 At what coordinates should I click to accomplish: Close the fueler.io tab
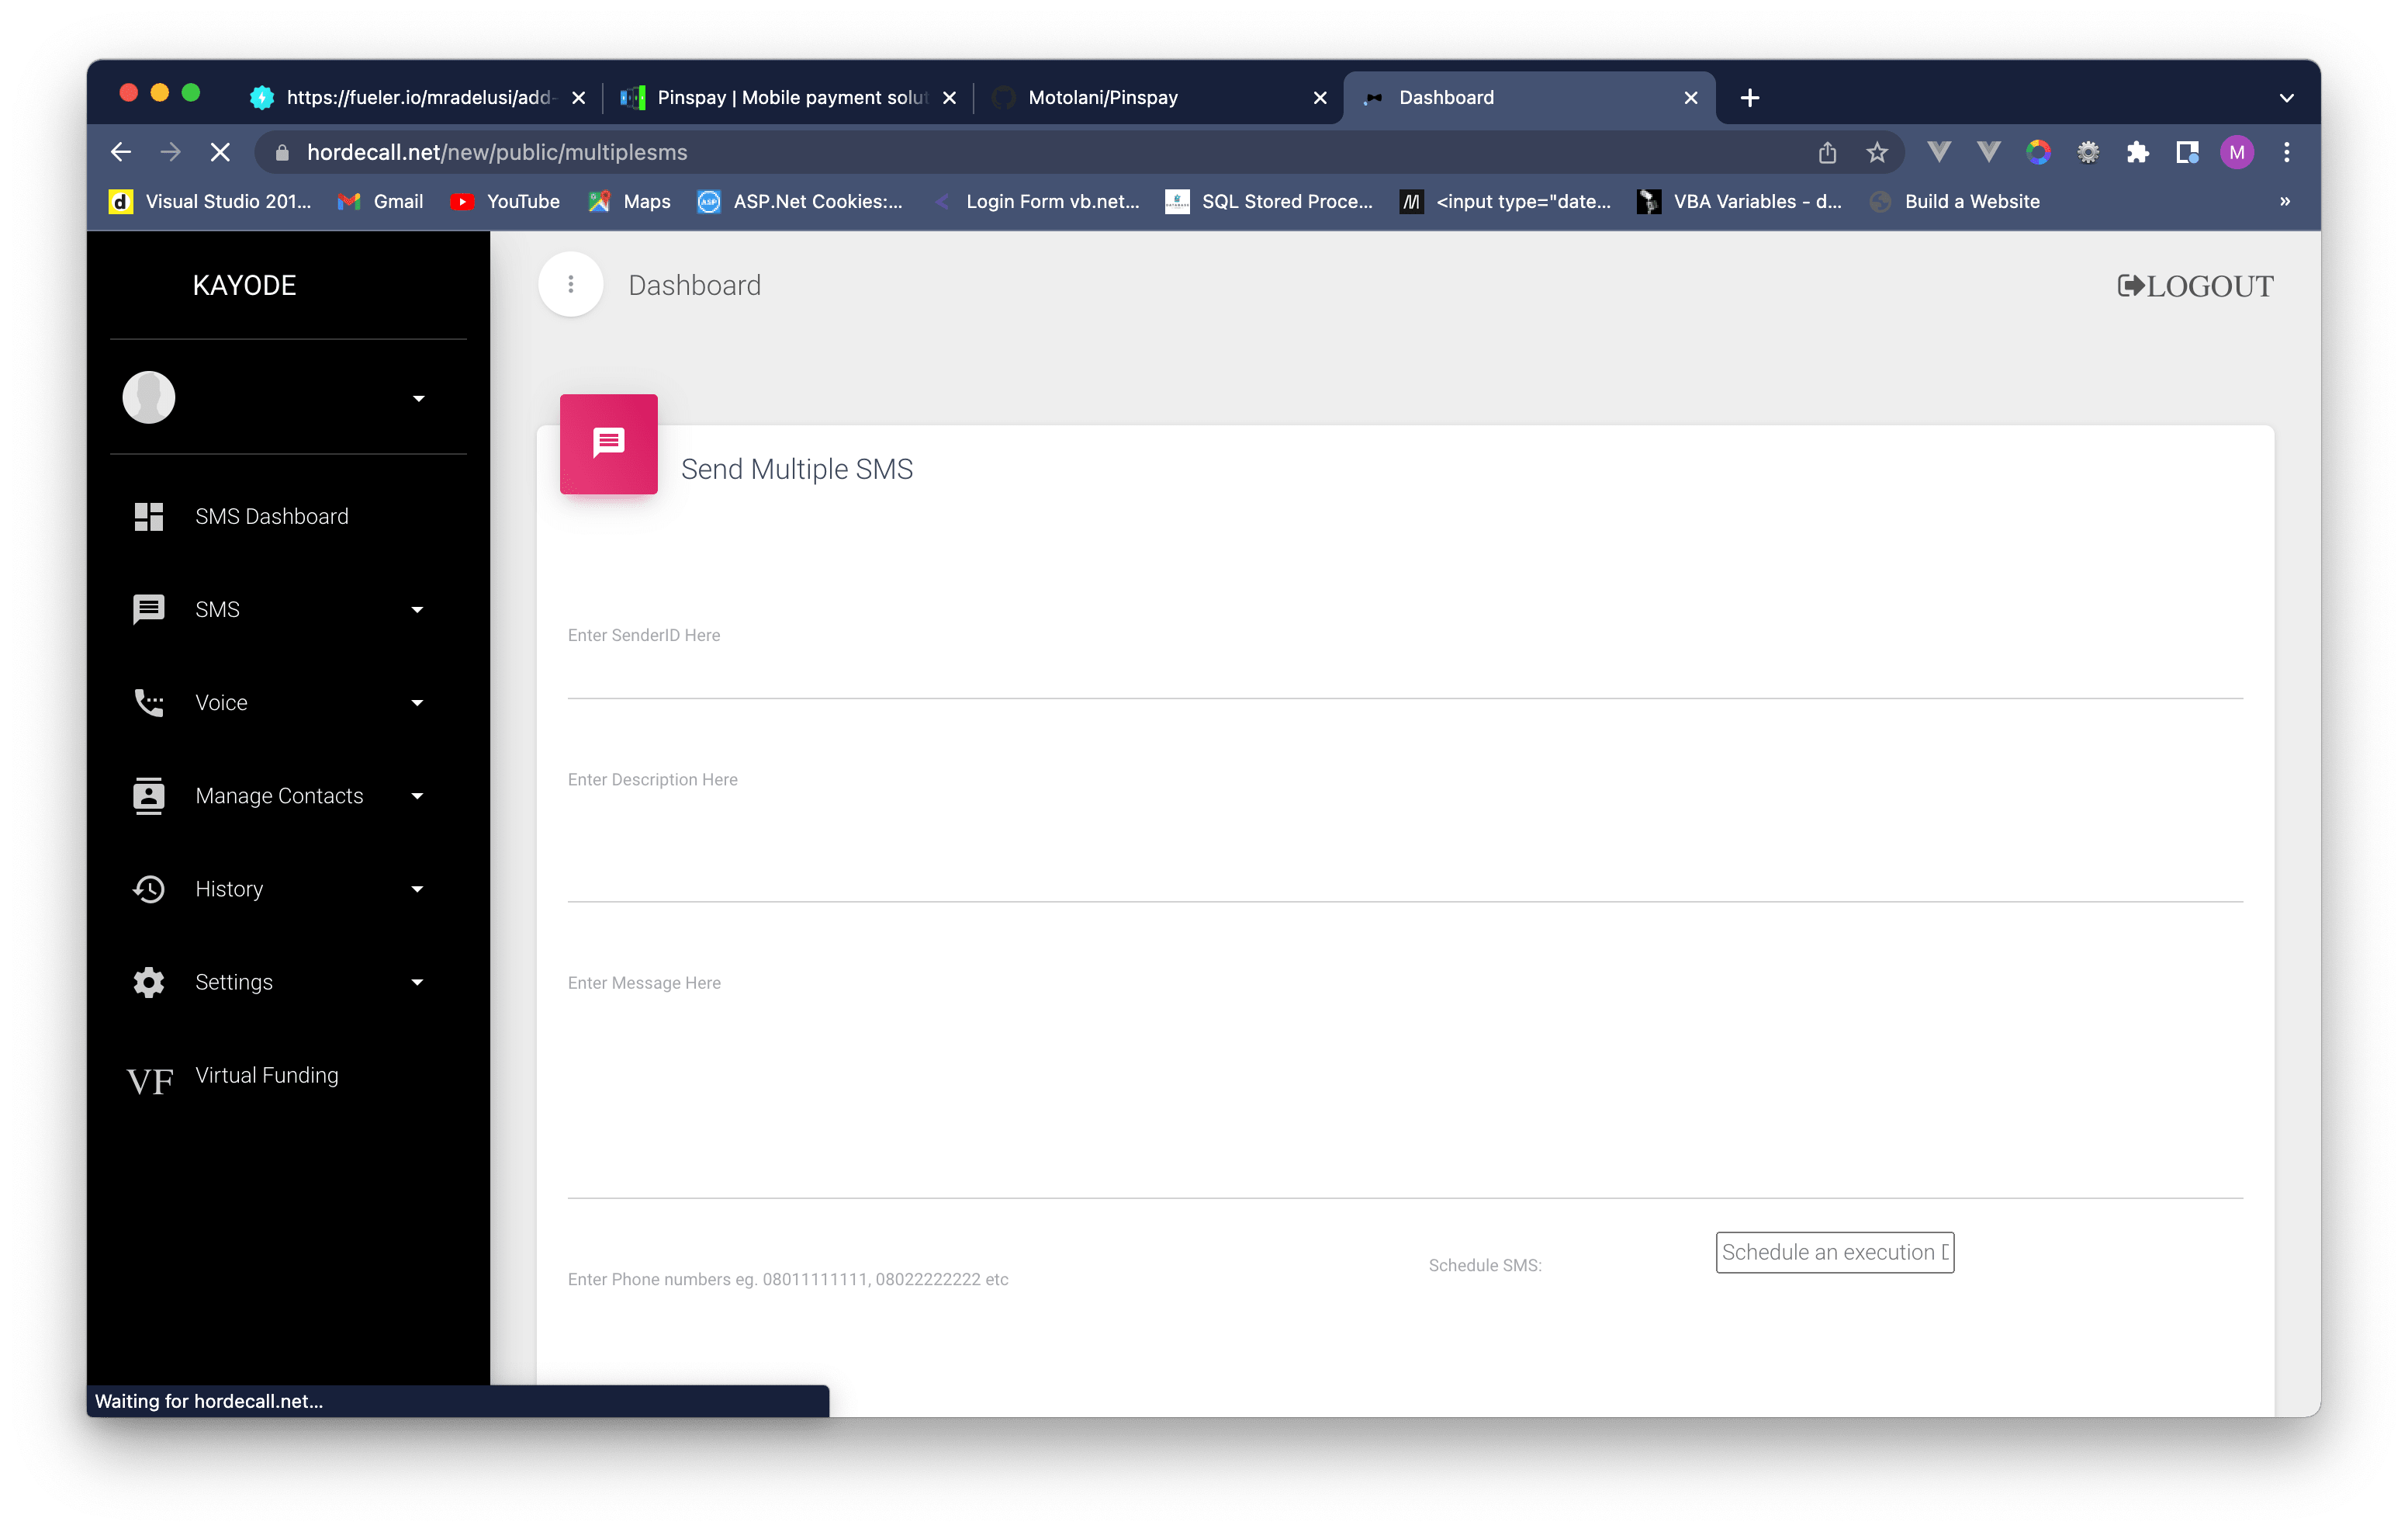tap(578, 97)
